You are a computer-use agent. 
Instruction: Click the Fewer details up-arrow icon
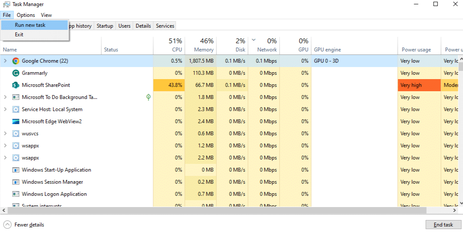7,225
